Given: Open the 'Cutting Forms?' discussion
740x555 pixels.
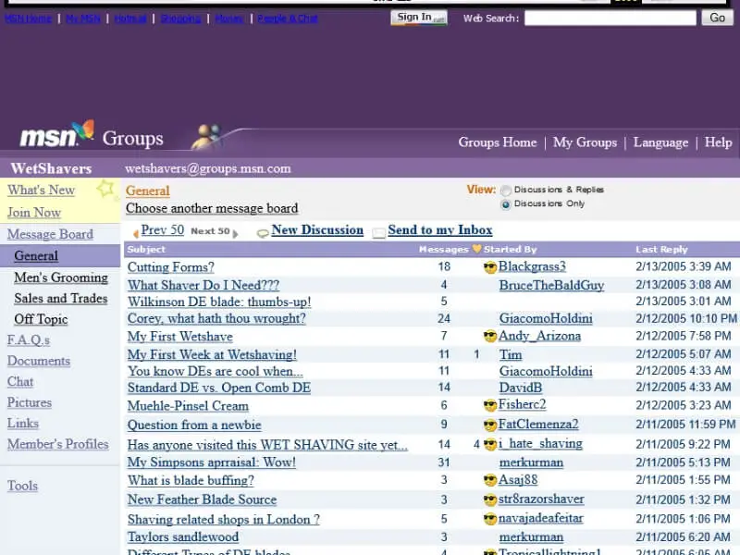Looking at the screenshot, I should [171, 267].
